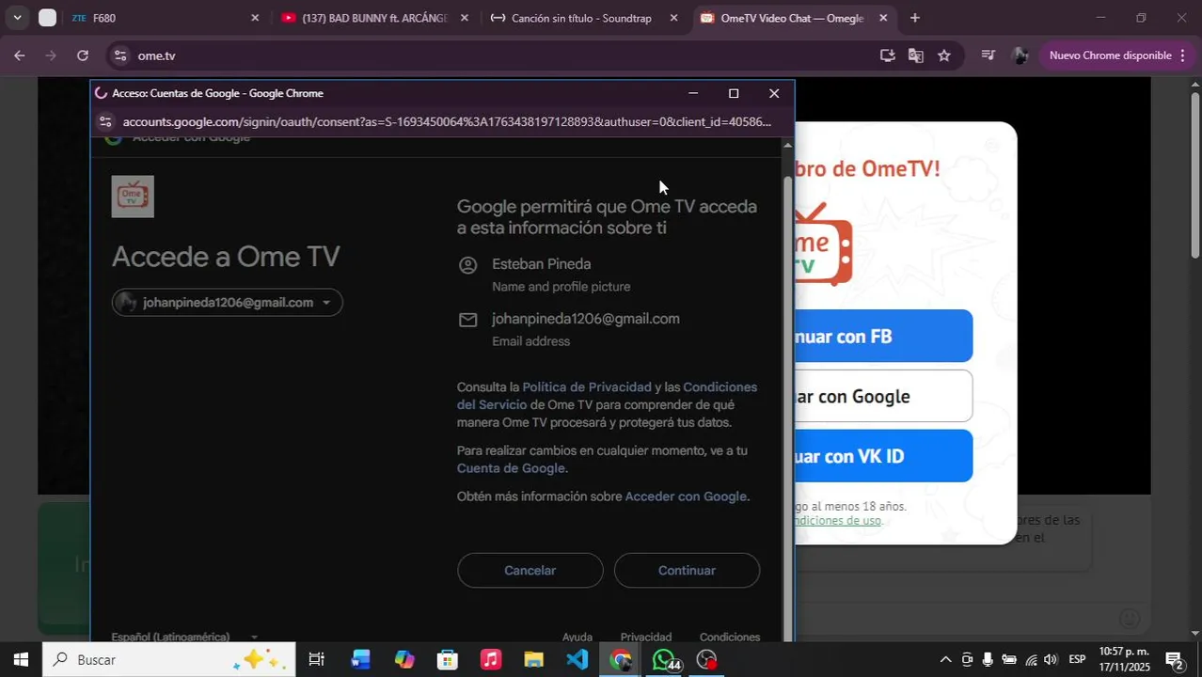Click the ESP language indicator
This screenshot has width=1202, height=677.
(x=1077, y=660)
